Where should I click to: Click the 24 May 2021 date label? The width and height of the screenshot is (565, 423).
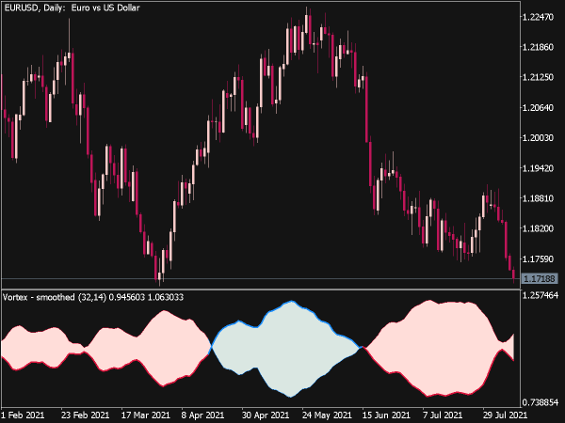tap(327, 415)
